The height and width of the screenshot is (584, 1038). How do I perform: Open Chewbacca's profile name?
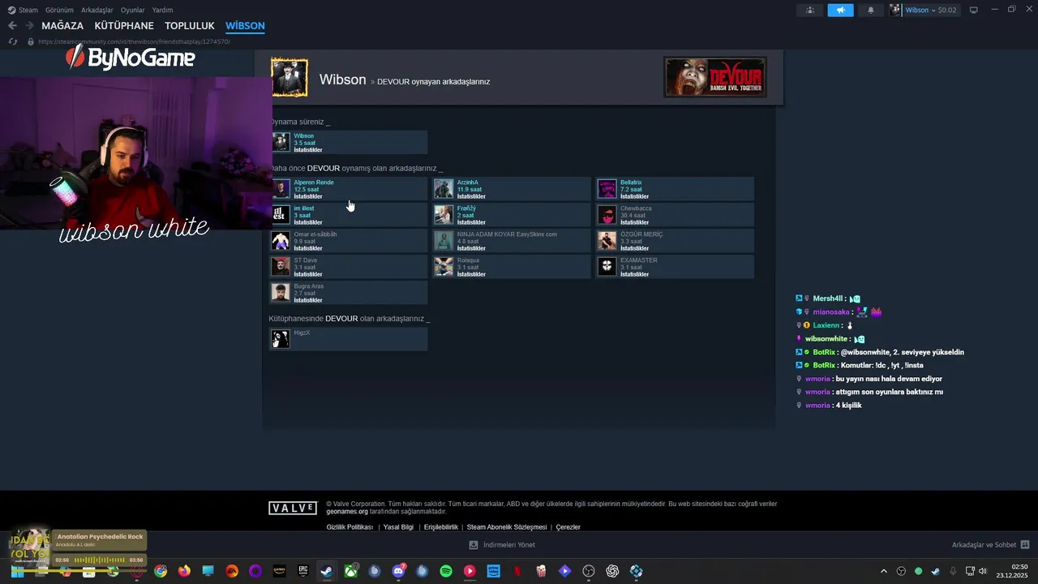[x=636, y=208]
